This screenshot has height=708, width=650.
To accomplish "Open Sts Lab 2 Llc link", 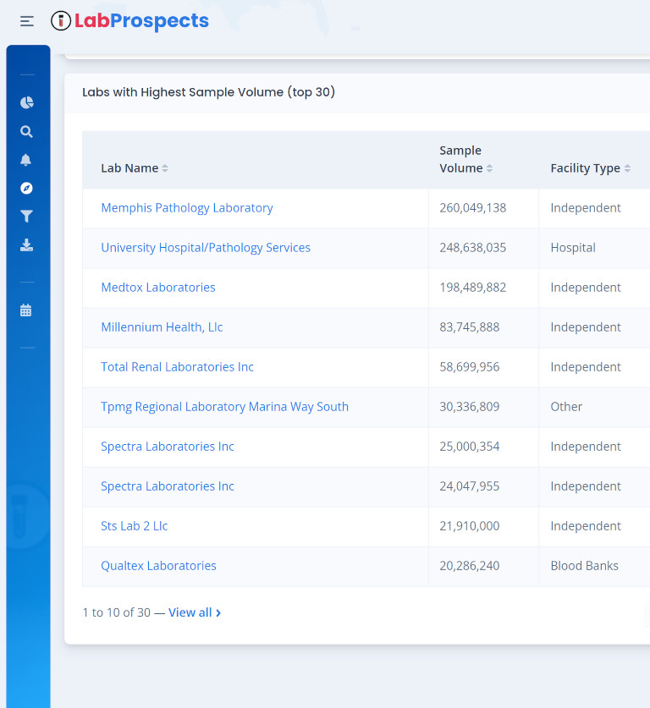I will (x=135, y=525).
